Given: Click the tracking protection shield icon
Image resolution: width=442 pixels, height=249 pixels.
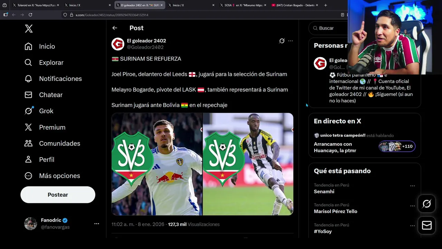Looking at the screenshot, I should pos(65,15).
